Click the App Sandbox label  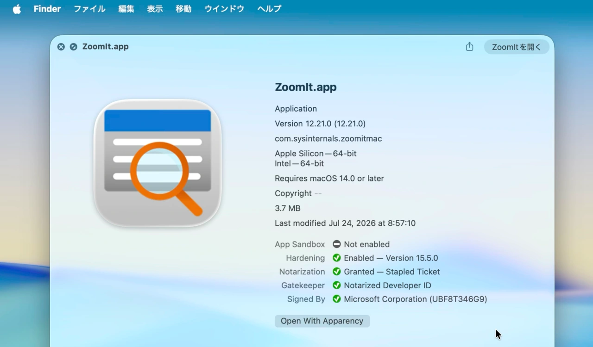tap(300, 244)
